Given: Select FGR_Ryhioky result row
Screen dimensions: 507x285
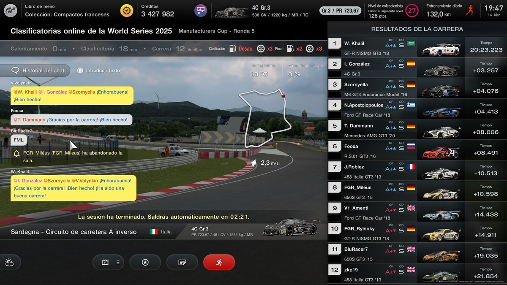Looking at the screenshot, I should [x=417, y=233].
